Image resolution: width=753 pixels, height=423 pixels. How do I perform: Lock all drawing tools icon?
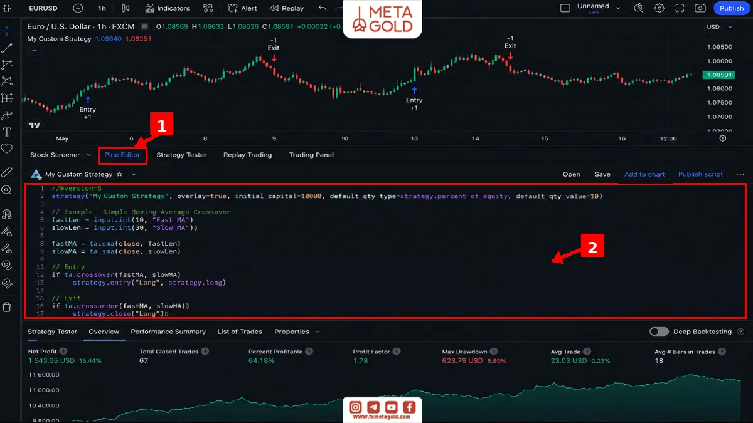click(x=7, y=248)
